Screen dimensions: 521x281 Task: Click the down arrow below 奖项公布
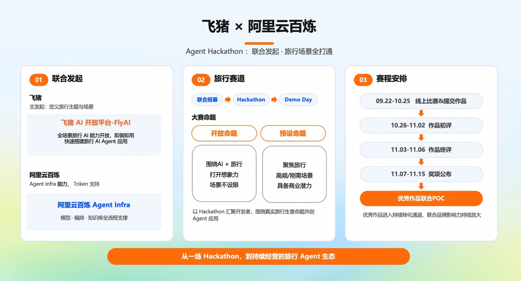tap(421, 186)
